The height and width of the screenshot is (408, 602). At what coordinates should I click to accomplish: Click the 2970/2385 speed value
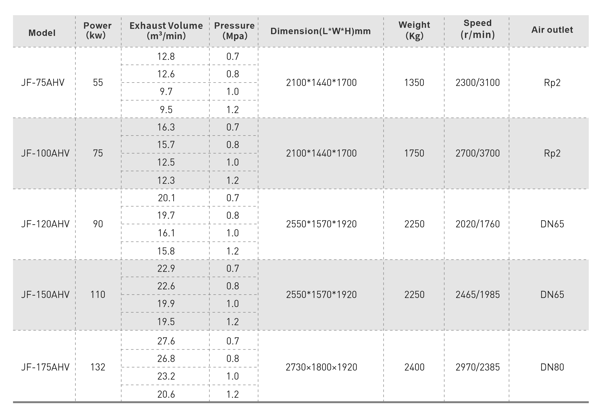(x=478, y=367)
